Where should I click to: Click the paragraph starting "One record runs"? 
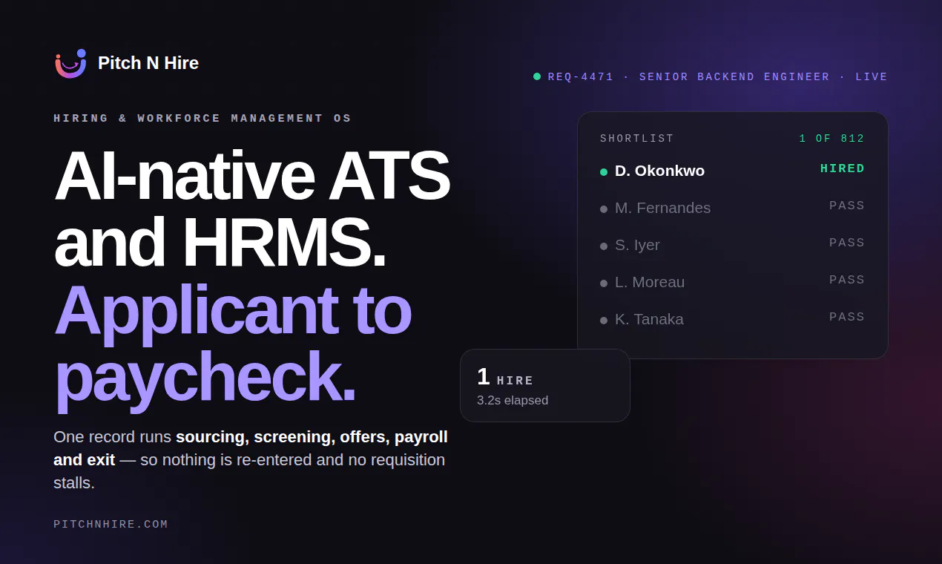pyautogui.click(x=251, y=459)
